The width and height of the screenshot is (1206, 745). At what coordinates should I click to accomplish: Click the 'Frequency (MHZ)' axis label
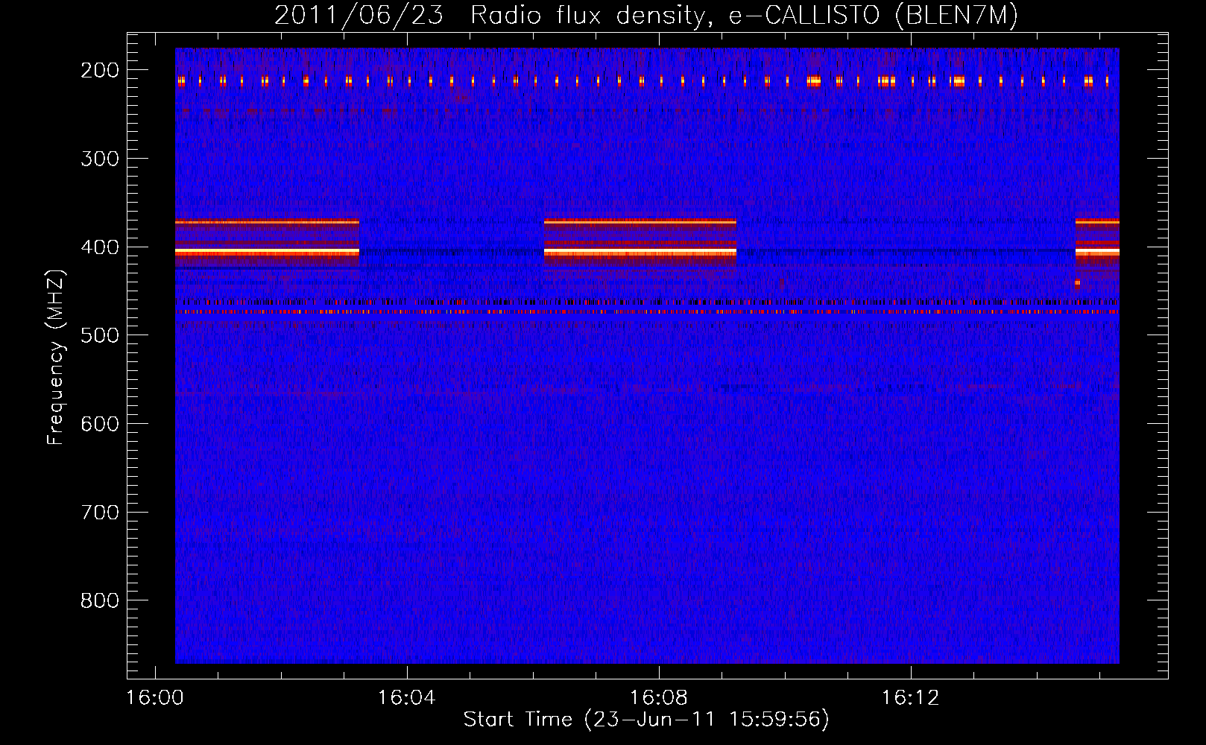pos(56,357)
